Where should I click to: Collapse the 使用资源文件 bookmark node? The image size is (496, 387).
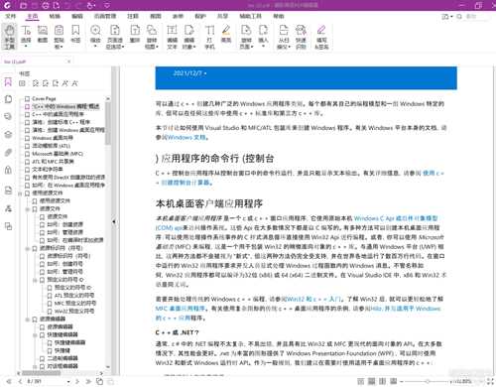coord(20,193)
